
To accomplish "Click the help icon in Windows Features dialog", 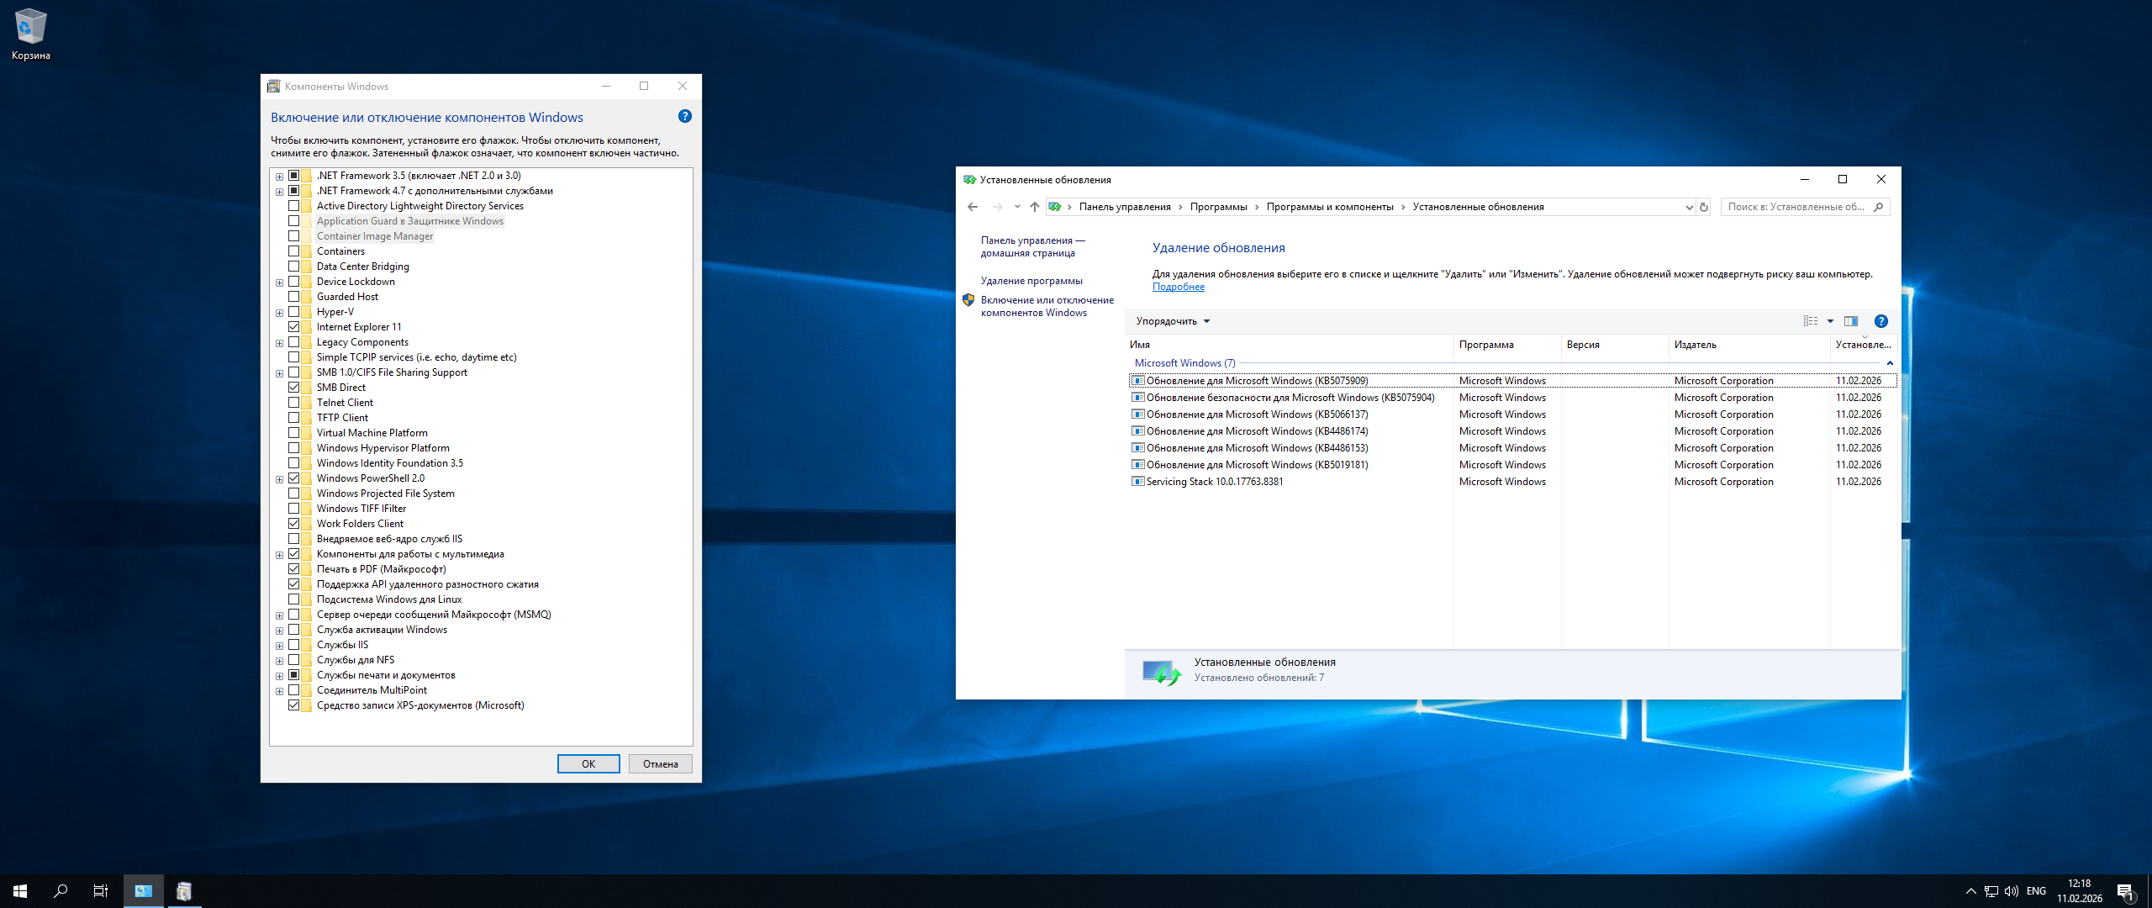I will point(684,117).
